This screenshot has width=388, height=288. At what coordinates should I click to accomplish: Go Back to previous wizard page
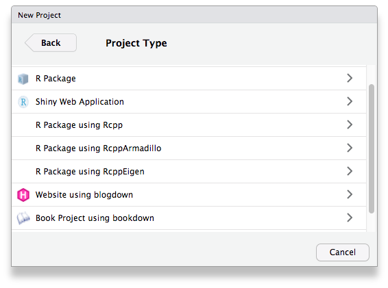pyautogui.click(x=51, y=42)
